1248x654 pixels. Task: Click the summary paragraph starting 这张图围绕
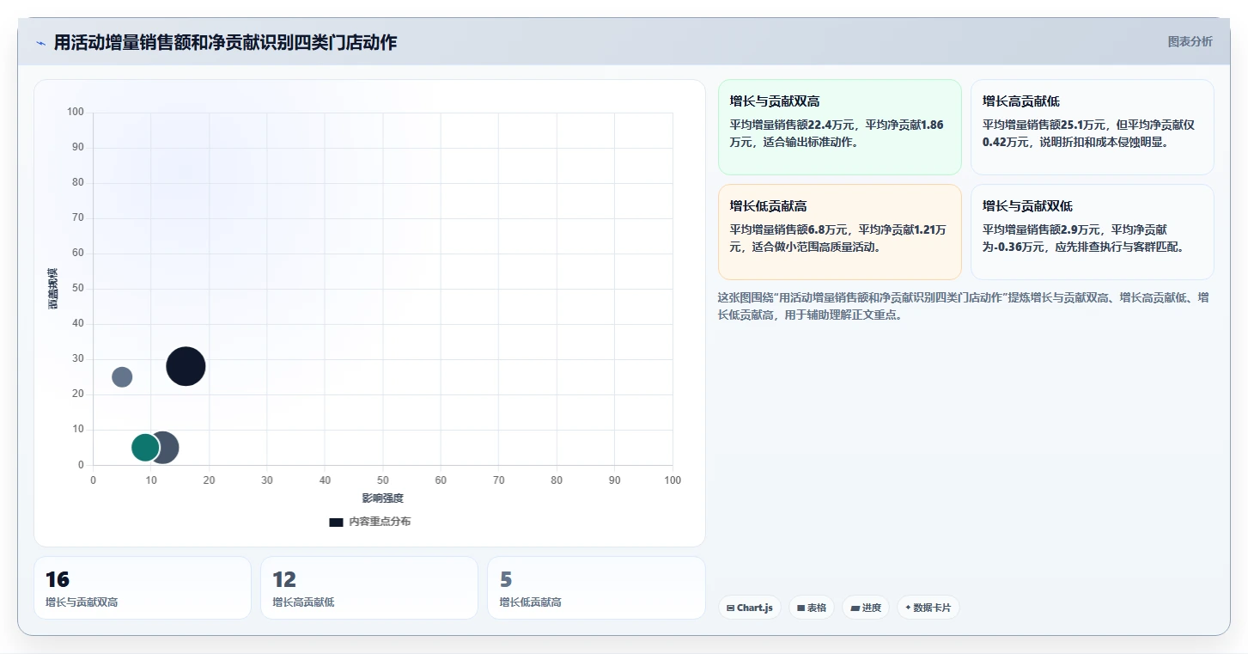point(964,306)
